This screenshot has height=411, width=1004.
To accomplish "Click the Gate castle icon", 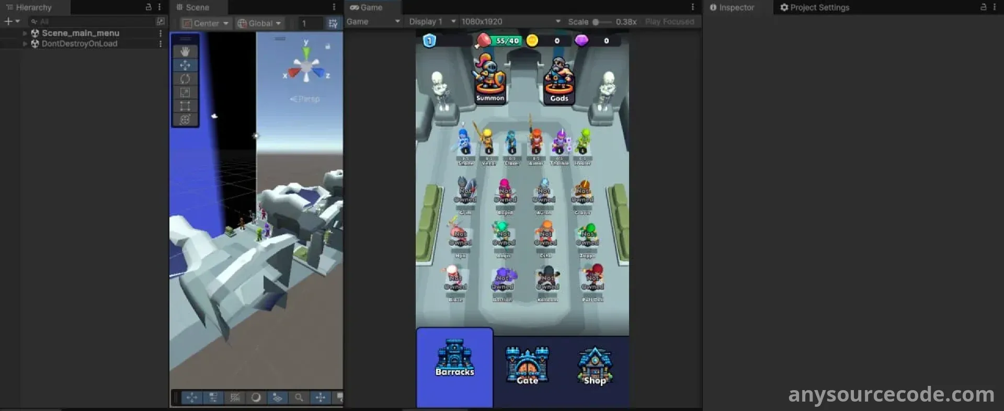I will (527, 366).
